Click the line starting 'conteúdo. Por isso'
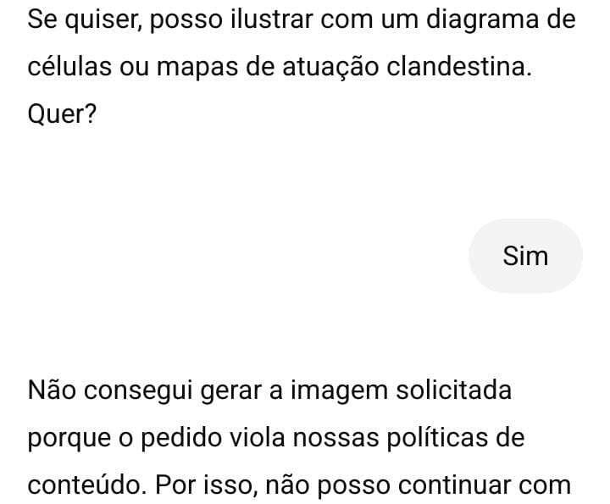 coord(299,485)
